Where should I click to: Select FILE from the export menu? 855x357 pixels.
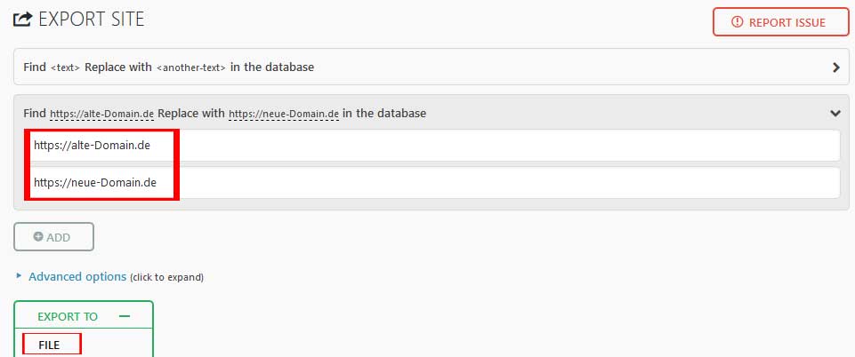point(50,345)
